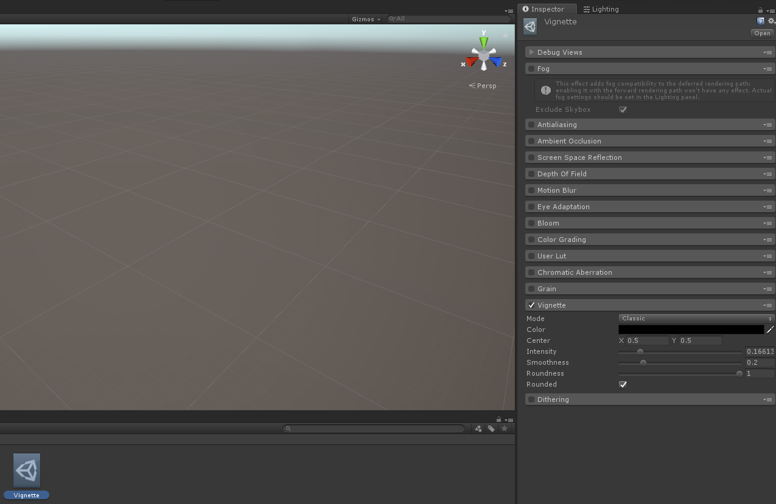Select the Vignette asset thumbnail
This screenshot has width=776, height=504.
[27, 471]
